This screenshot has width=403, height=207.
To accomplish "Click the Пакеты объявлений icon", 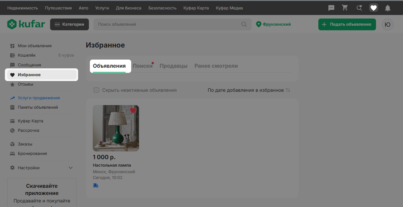I will click(x=12, y=107).
